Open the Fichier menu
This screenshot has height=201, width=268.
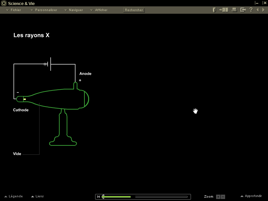click(14, 10)
